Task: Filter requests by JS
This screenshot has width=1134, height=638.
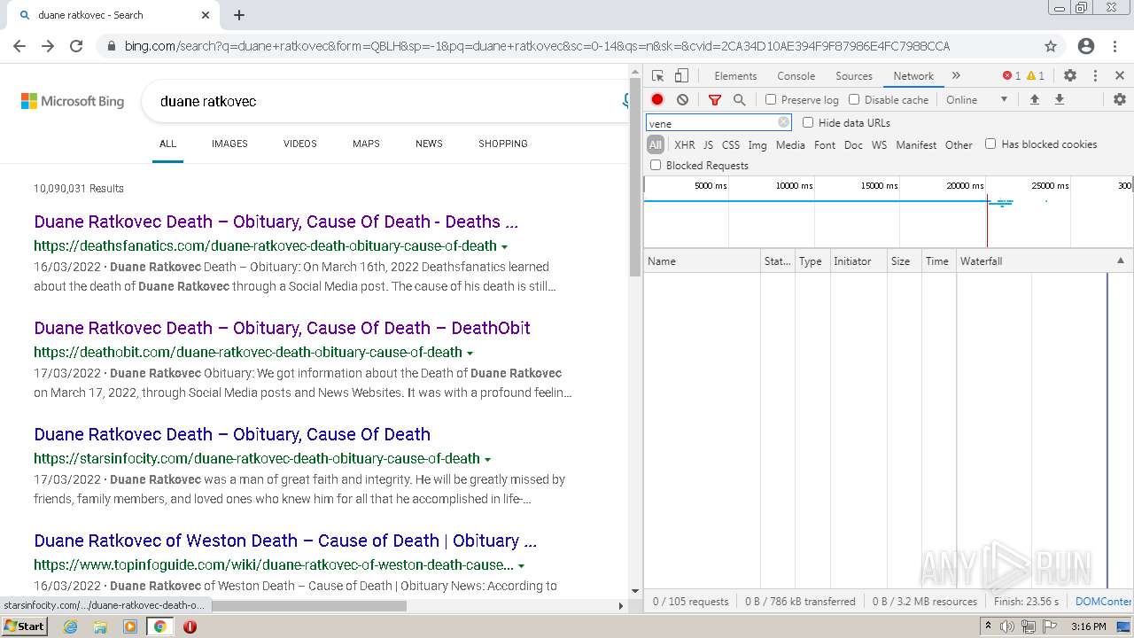Action: click(x=708, y=144)
